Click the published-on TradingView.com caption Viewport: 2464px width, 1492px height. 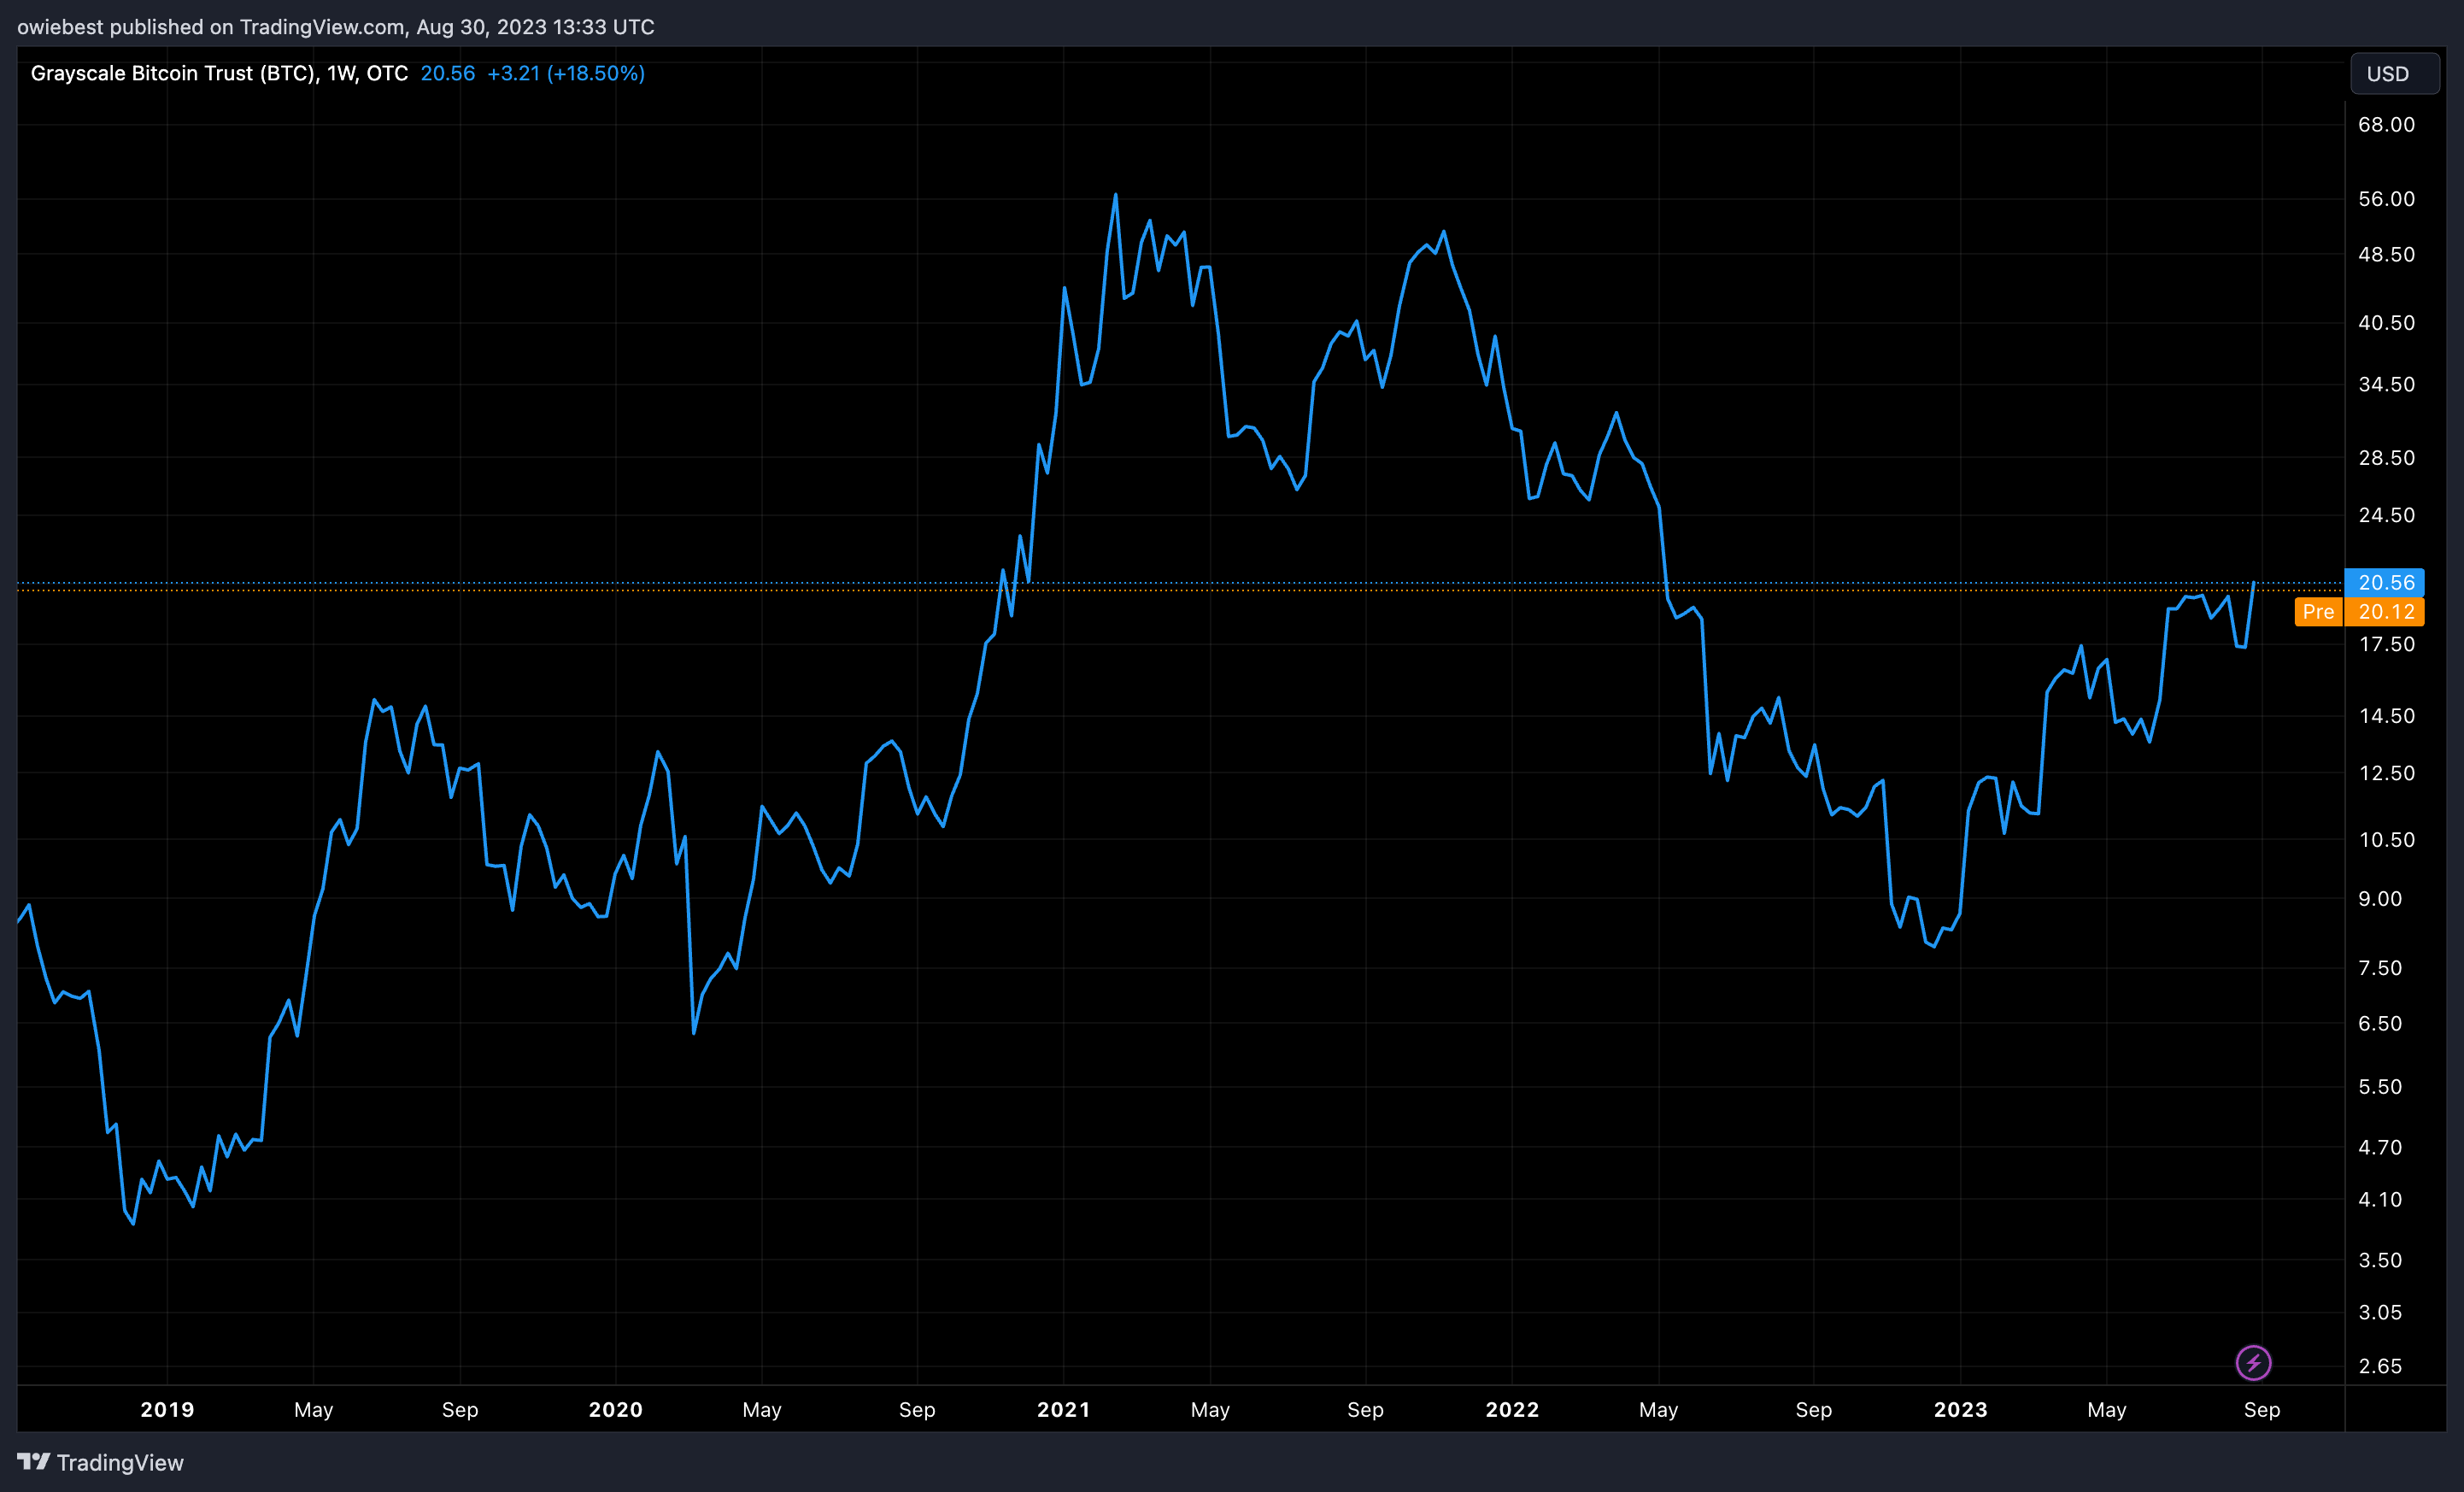click(336, 27)
